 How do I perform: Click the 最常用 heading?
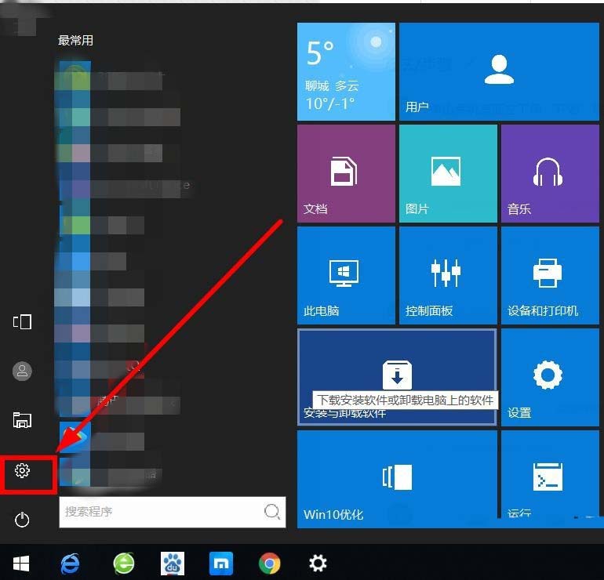[x=75, y=40]
